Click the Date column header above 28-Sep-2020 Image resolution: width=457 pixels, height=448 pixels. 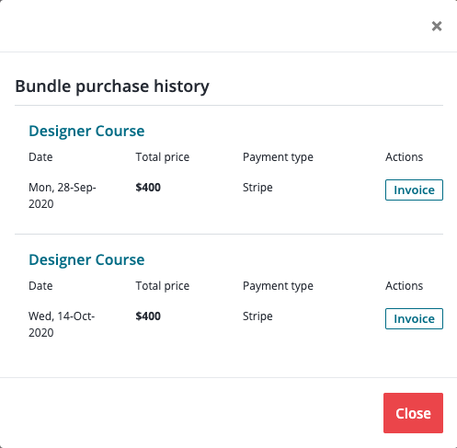[40, 157]
